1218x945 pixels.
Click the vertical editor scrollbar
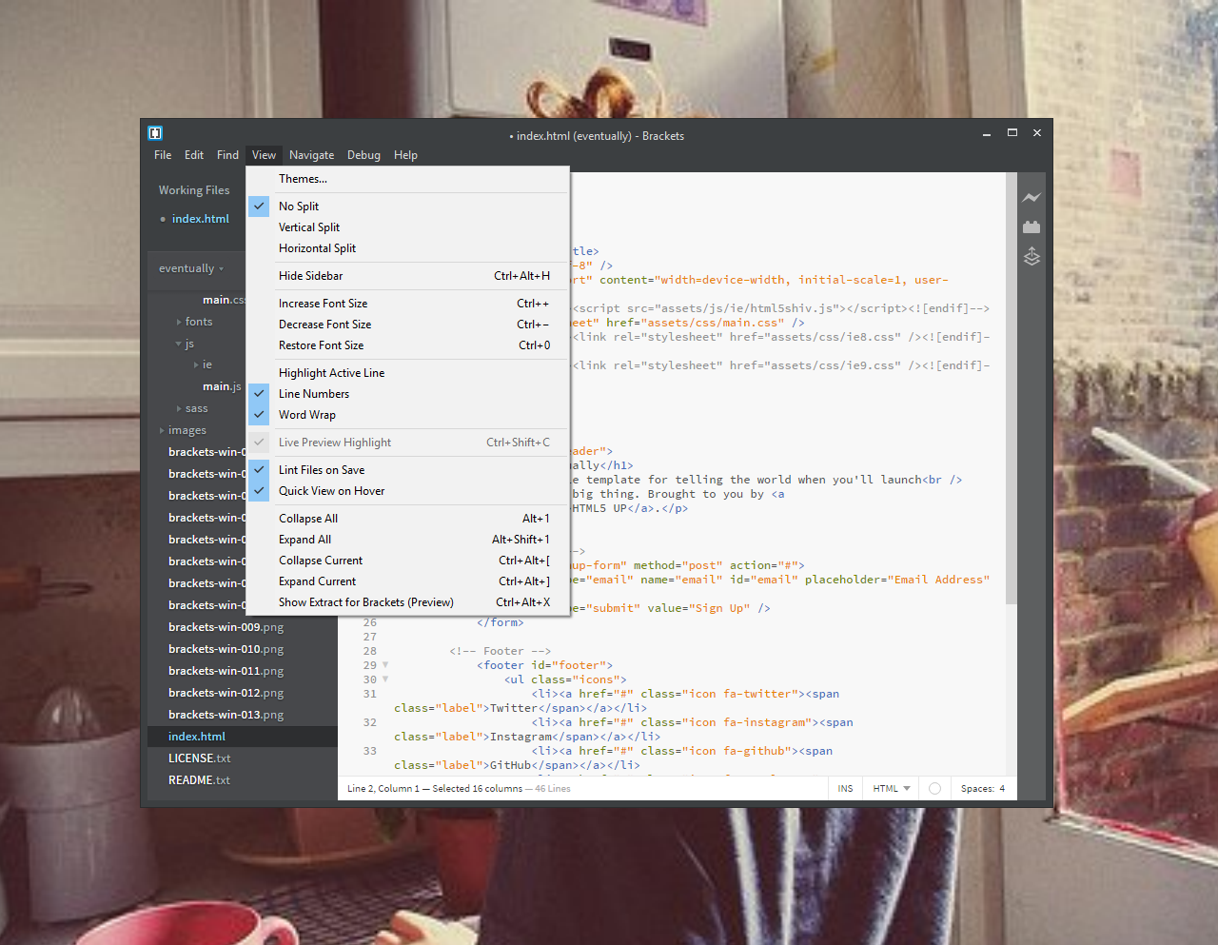coord(1011,388)
